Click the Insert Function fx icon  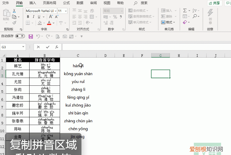[x=57, y=47]
